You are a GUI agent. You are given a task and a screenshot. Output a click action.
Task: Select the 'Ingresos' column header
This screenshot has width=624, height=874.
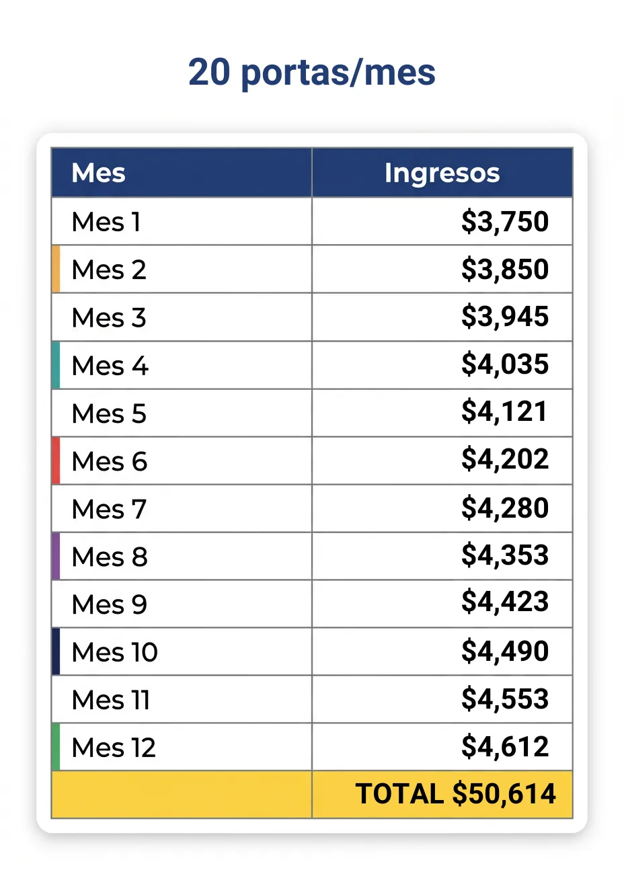pos(442,173)
